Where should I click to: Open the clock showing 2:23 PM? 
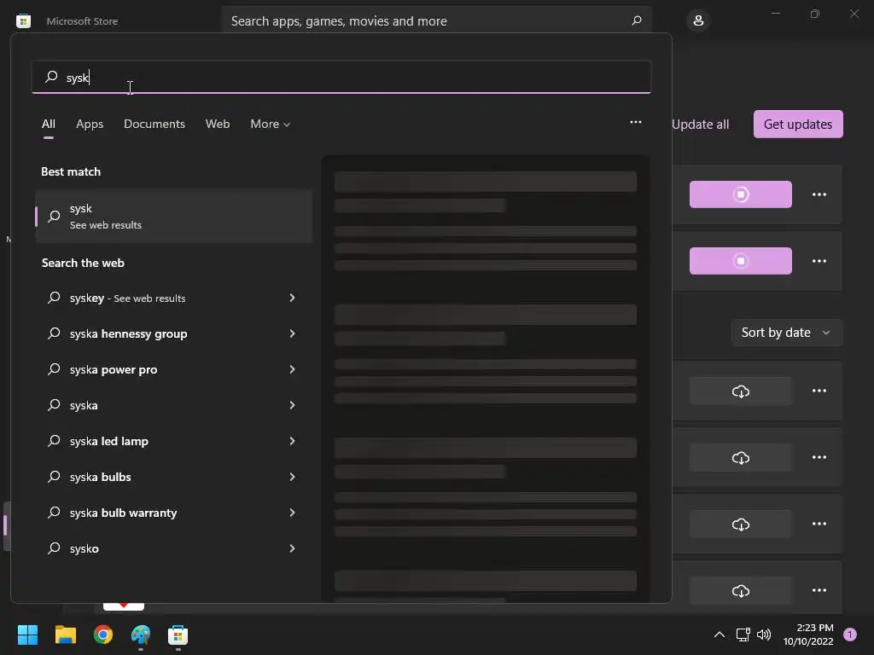click(x=808, y=635)
